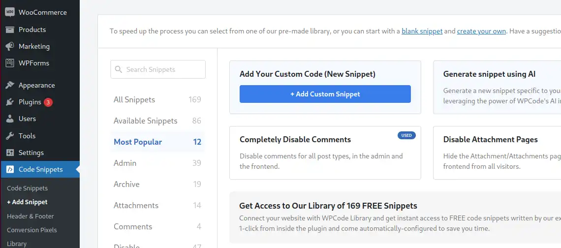This screenshot has width=561, height=248.
Task: Open Conversion Pixels submenu
Action: tap(32, 230)
